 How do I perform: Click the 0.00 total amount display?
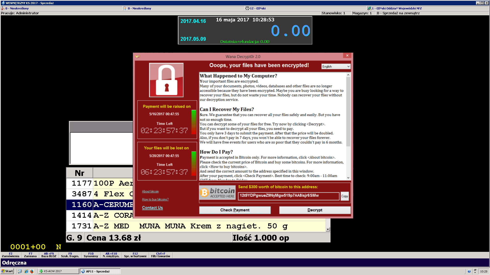click(x=290, y=31)
